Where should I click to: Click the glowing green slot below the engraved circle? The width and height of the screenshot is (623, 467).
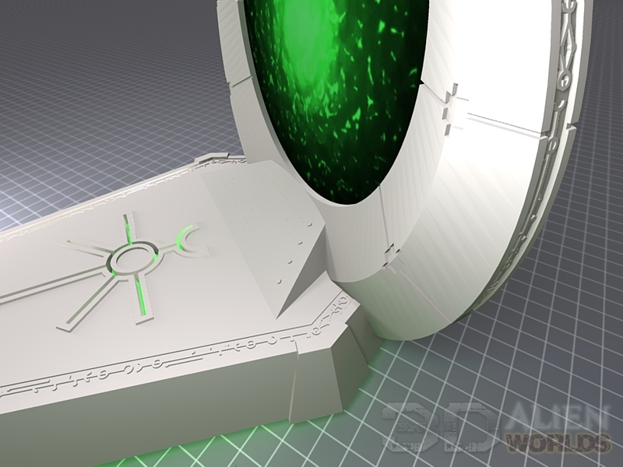[x=140, y=292]
